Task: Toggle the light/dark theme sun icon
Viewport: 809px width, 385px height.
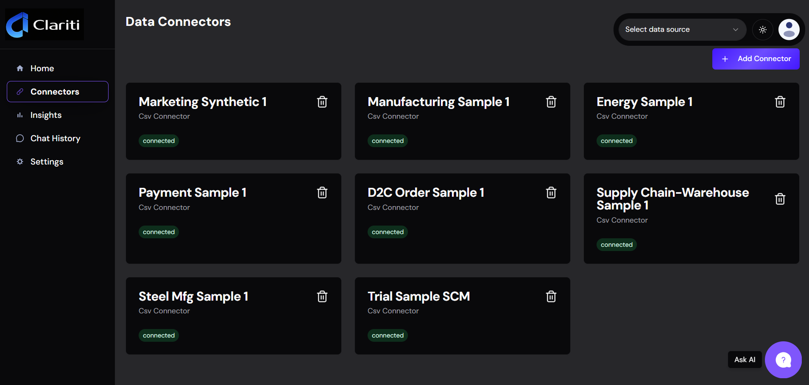Action: click(x=763, y=30)
